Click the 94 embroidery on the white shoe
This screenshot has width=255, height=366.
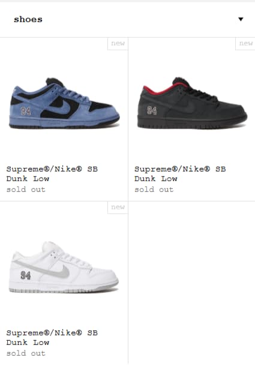(x=25, y=275)
